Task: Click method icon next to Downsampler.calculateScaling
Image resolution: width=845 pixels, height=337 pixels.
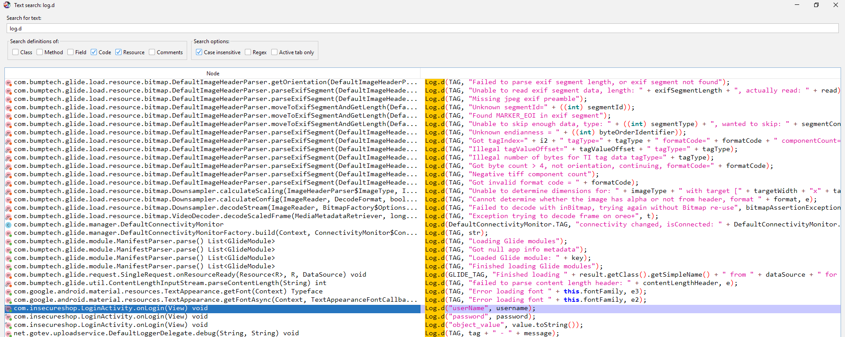Action: (x=8, y=191)
